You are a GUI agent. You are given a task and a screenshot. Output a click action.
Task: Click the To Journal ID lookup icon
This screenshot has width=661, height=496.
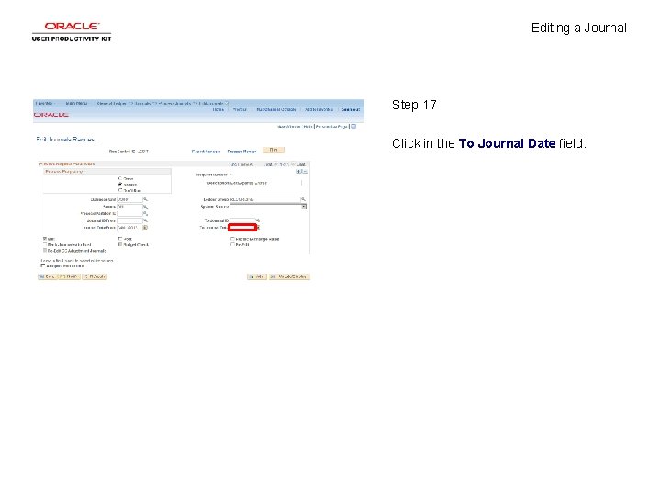[258, 220]
